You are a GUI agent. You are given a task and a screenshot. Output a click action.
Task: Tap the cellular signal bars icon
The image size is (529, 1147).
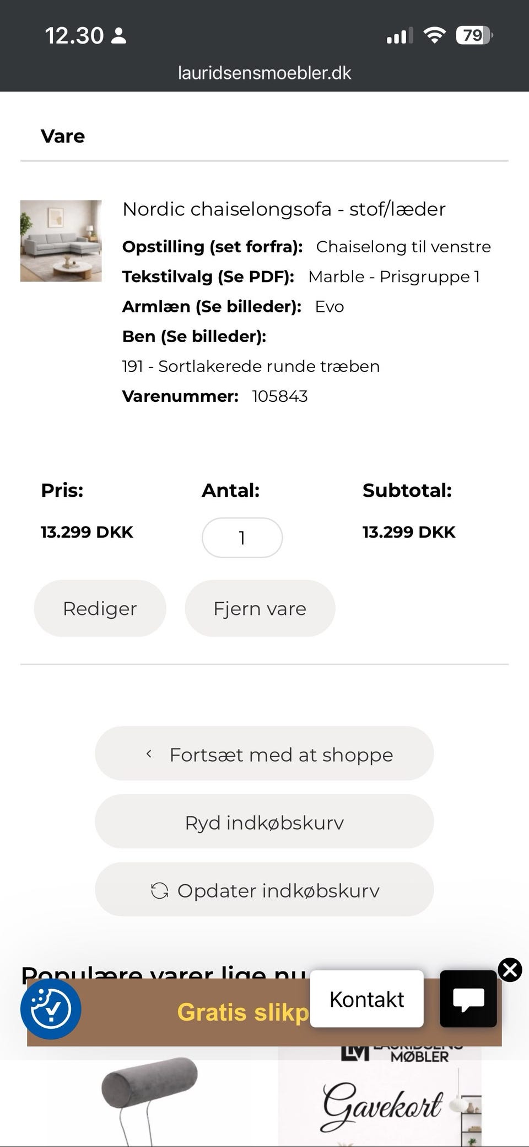pos(400,36)
